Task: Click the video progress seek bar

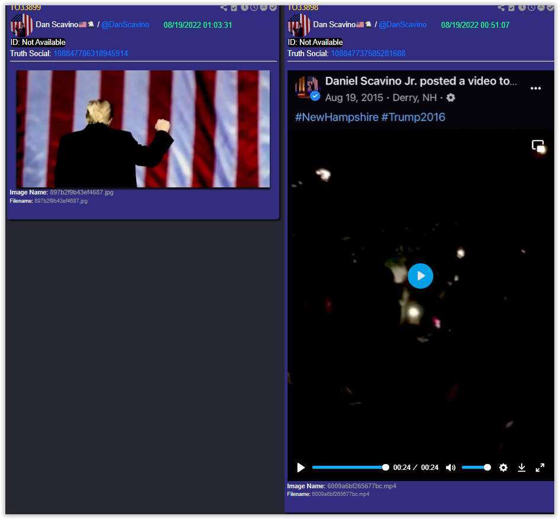Action: tap(350, 468)
